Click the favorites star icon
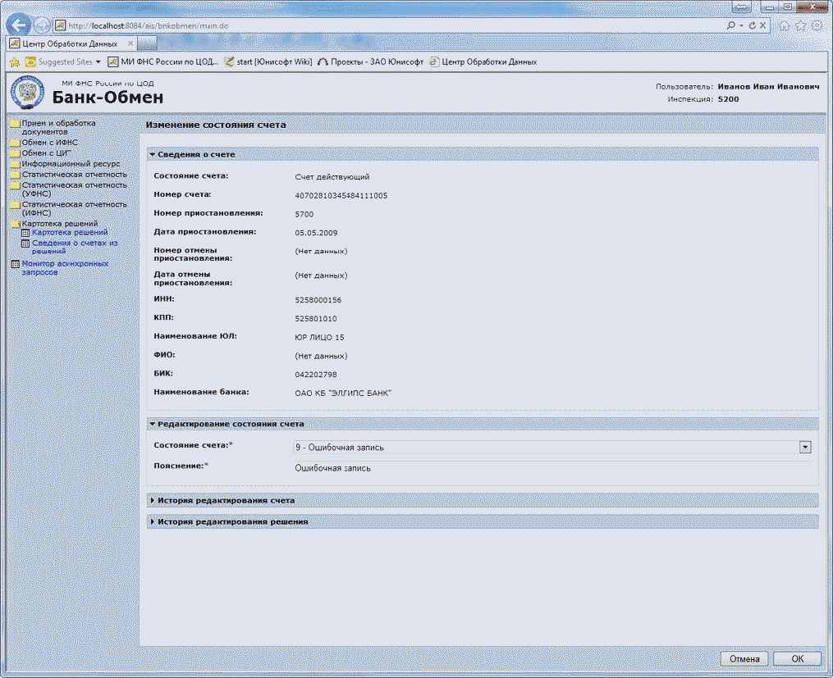This screenshot has height=678, width=833. pos(800,26)
